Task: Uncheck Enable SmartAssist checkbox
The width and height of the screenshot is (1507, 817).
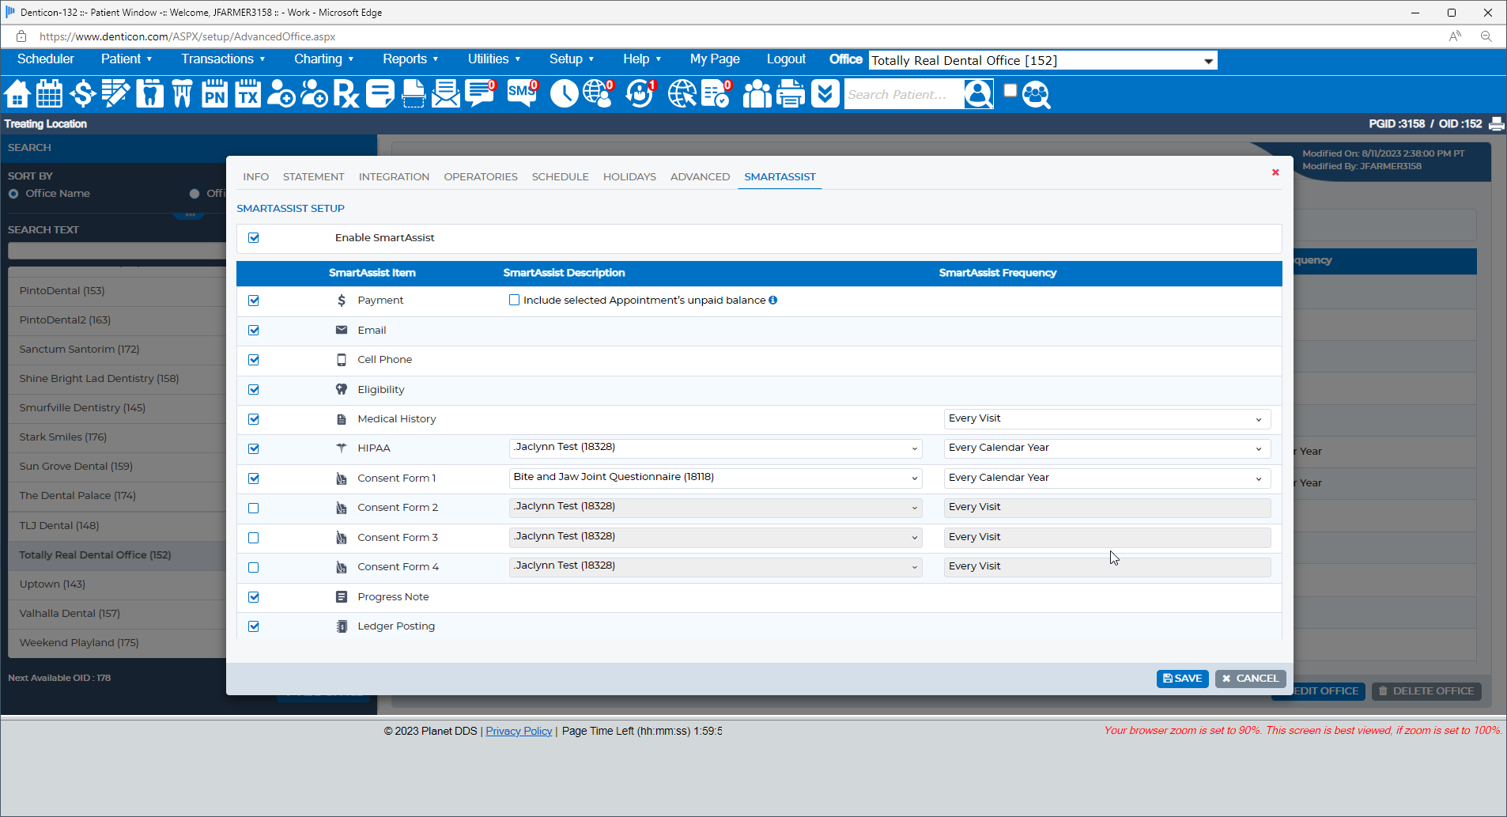Action: [254, 238]
